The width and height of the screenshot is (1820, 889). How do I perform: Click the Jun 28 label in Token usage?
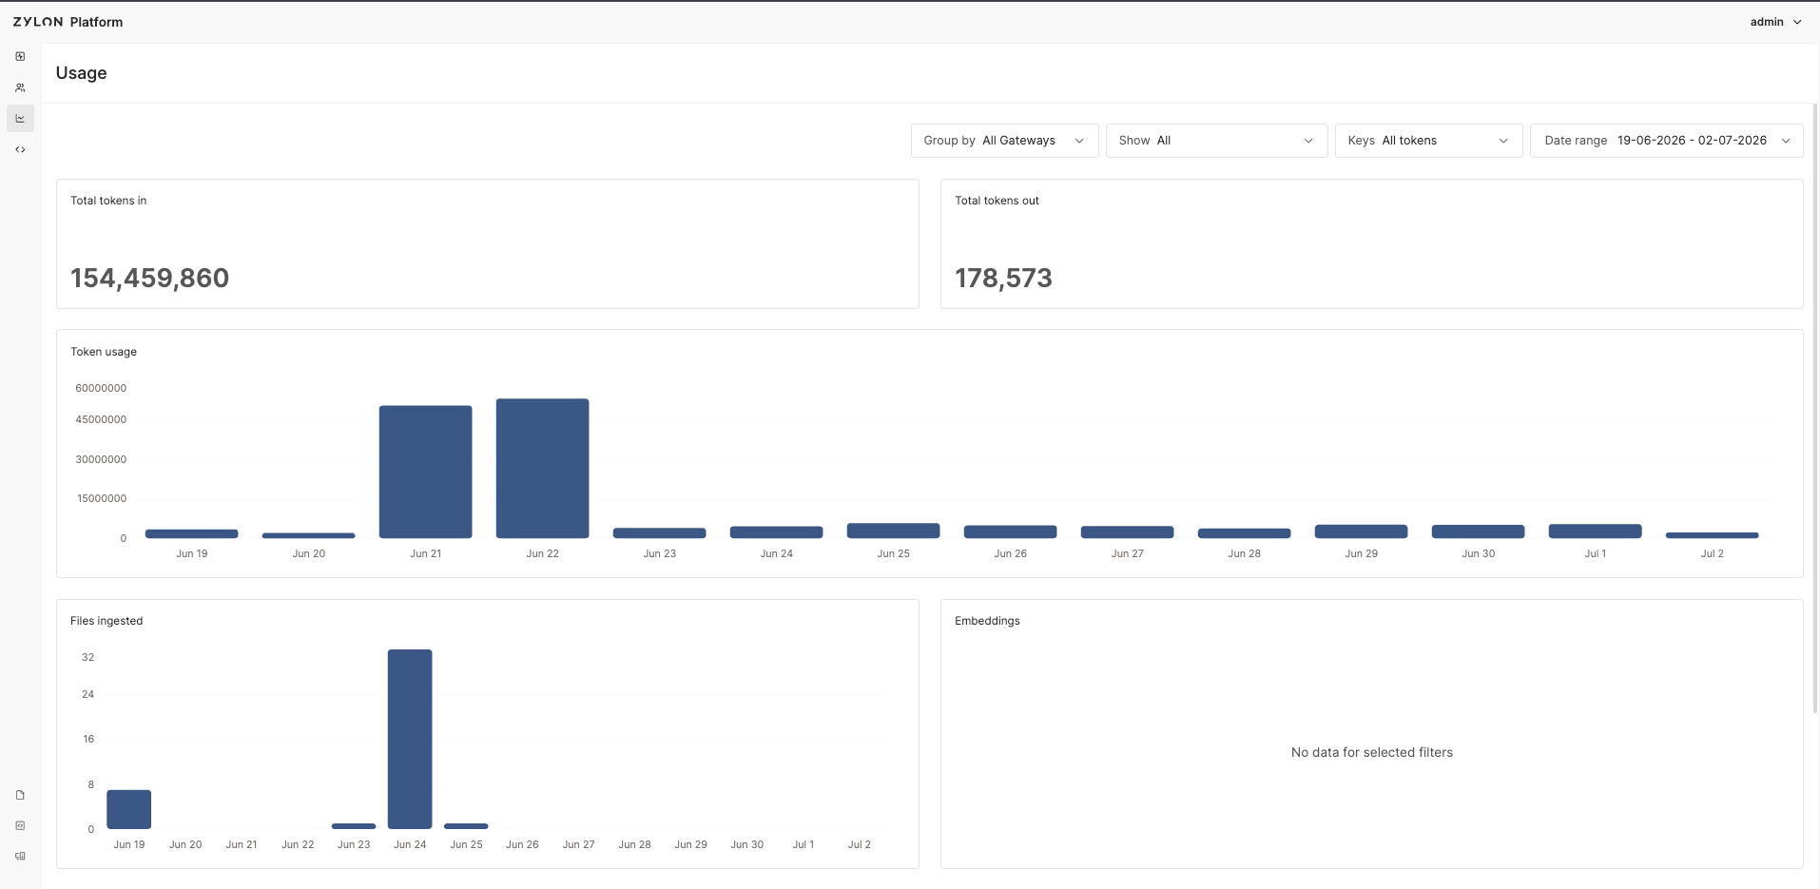[1244, 553]
